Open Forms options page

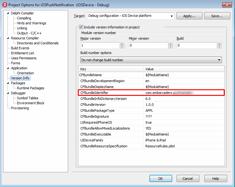coord(16,63)
